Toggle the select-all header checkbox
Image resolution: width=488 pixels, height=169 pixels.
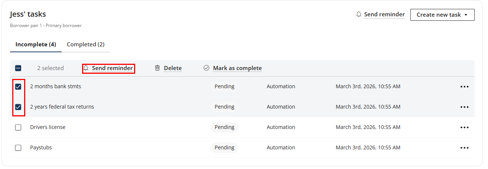pyautogui.click(x=18, y=68)
